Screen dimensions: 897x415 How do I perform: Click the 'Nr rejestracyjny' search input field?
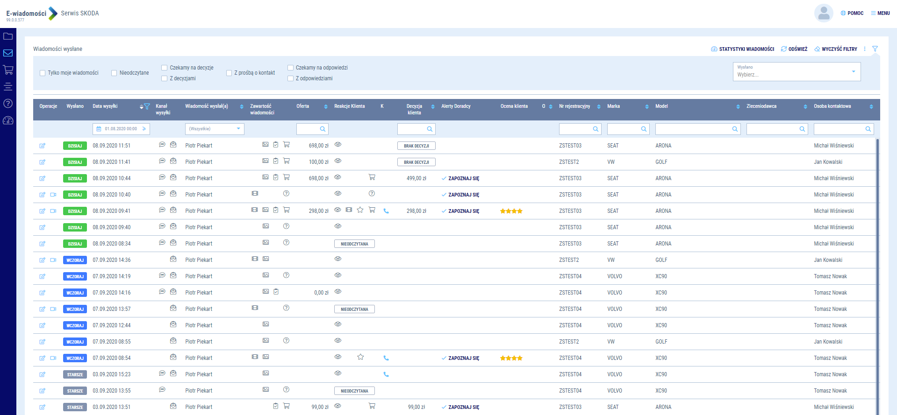[576, 129]
